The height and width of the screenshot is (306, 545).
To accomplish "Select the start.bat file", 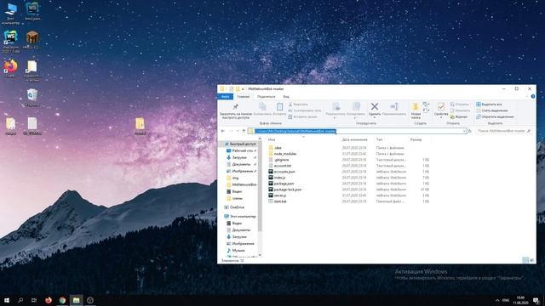I will (278, 201).
